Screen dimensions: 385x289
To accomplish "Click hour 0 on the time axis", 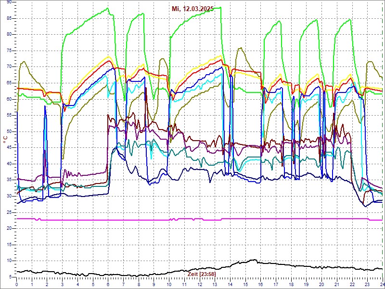I will click(x=17, y=284).
